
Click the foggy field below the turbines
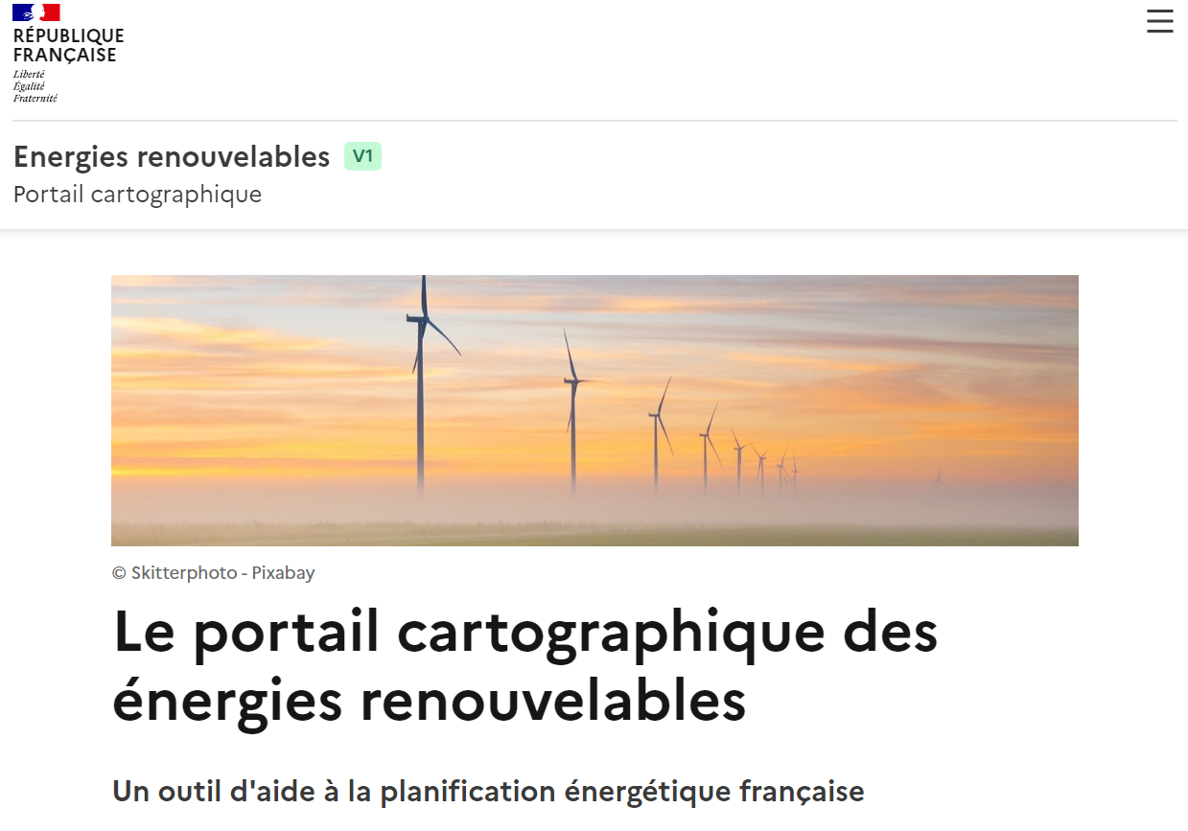tap(594, 525)
